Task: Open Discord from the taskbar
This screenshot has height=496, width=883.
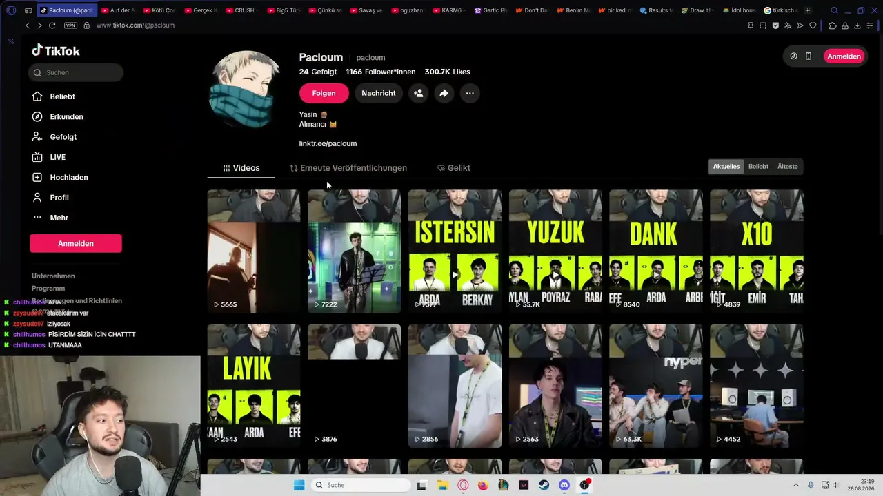Action: pos(564,485)
